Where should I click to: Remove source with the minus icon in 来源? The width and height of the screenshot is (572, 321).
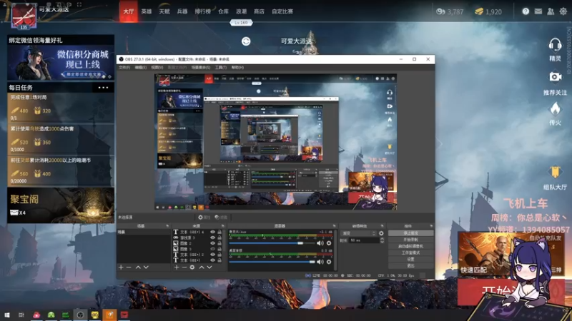(184, 267)
